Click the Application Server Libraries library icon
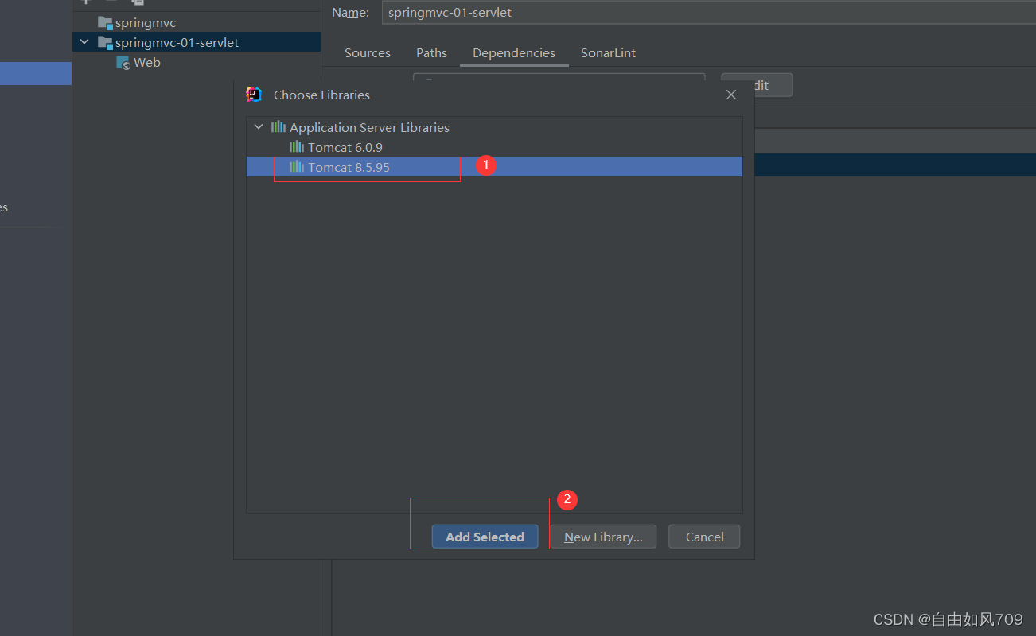The image size is (1036, 636). [x=278, y=127]
